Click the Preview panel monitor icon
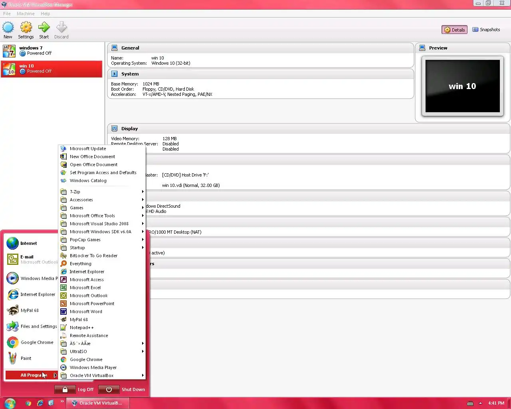Image resolution: width=511 pixels, height=409 pixels. (x=422, y=48)
